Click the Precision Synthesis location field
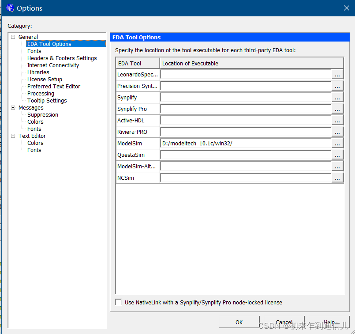 (x=246, y=86)
